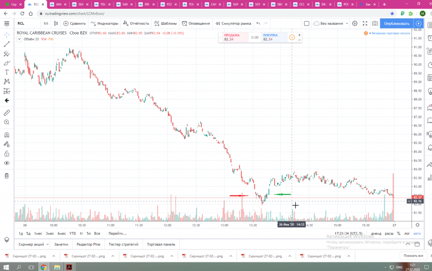432x271 pixels.
Task: Click the Оповещения alerts button
Action: click(196, 23)
